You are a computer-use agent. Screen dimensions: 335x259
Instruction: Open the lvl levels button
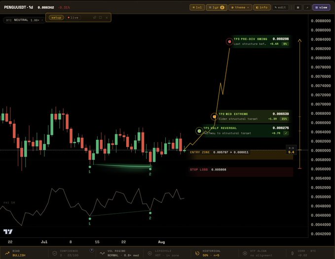[197, 7]
